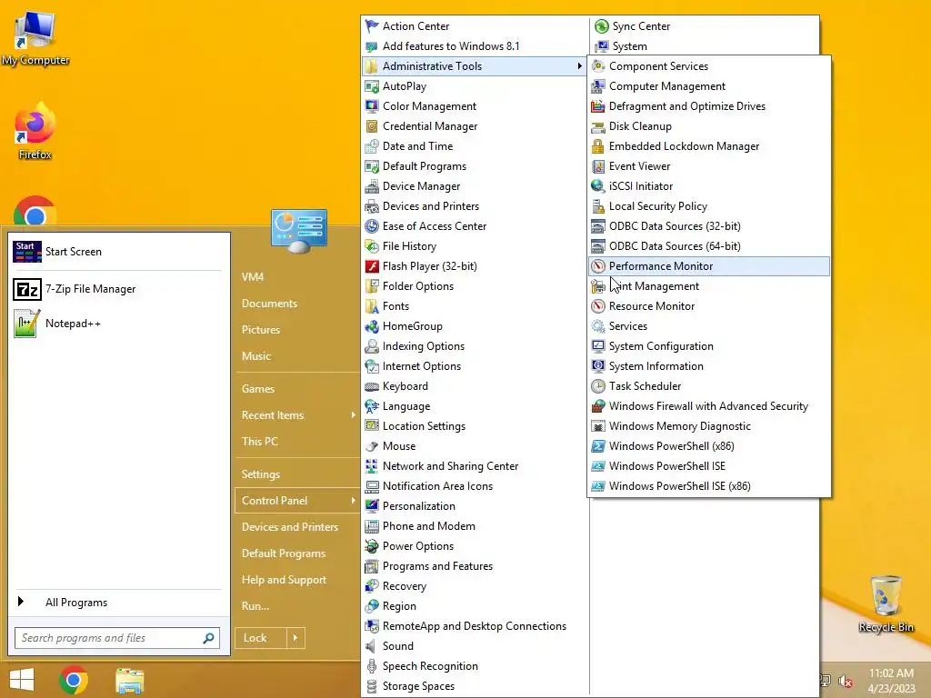Click the Start Screen tile icon
The width and height of the screenshot is (931, 698).
pos(27,252)
